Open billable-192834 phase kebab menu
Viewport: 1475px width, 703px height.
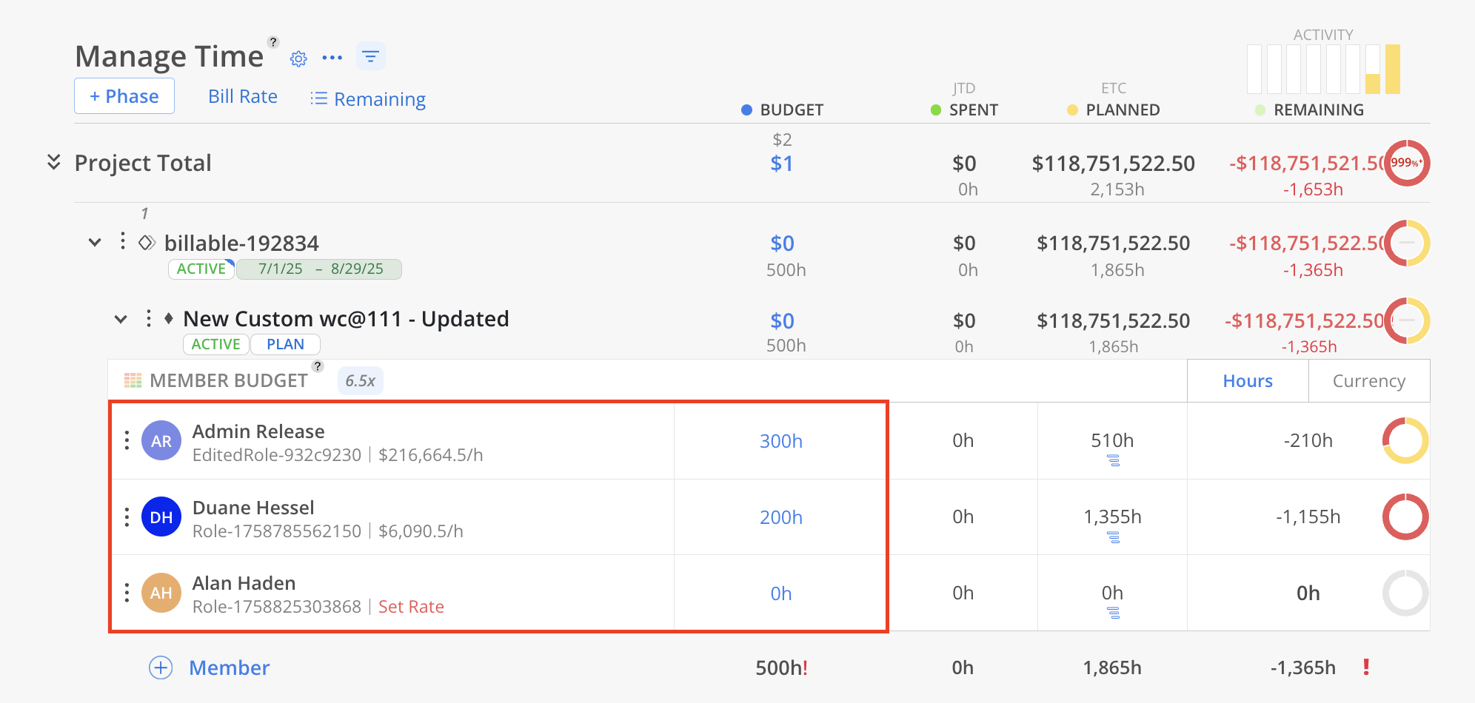(123, 242)
